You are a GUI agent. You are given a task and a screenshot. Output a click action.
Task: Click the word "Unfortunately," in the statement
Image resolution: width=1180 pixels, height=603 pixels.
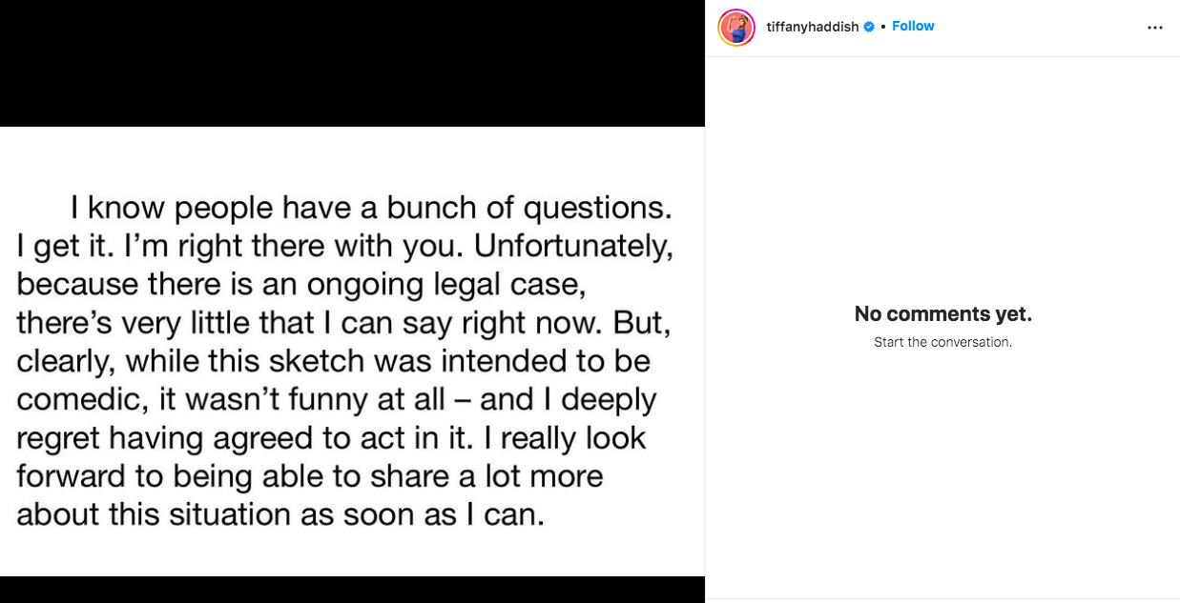point(574,246)
